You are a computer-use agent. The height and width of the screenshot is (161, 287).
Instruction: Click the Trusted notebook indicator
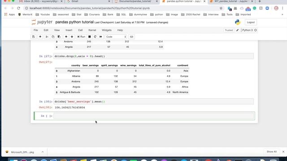click(x=229, y=30)
